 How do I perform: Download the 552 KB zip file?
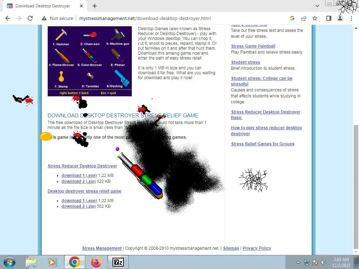79,206
